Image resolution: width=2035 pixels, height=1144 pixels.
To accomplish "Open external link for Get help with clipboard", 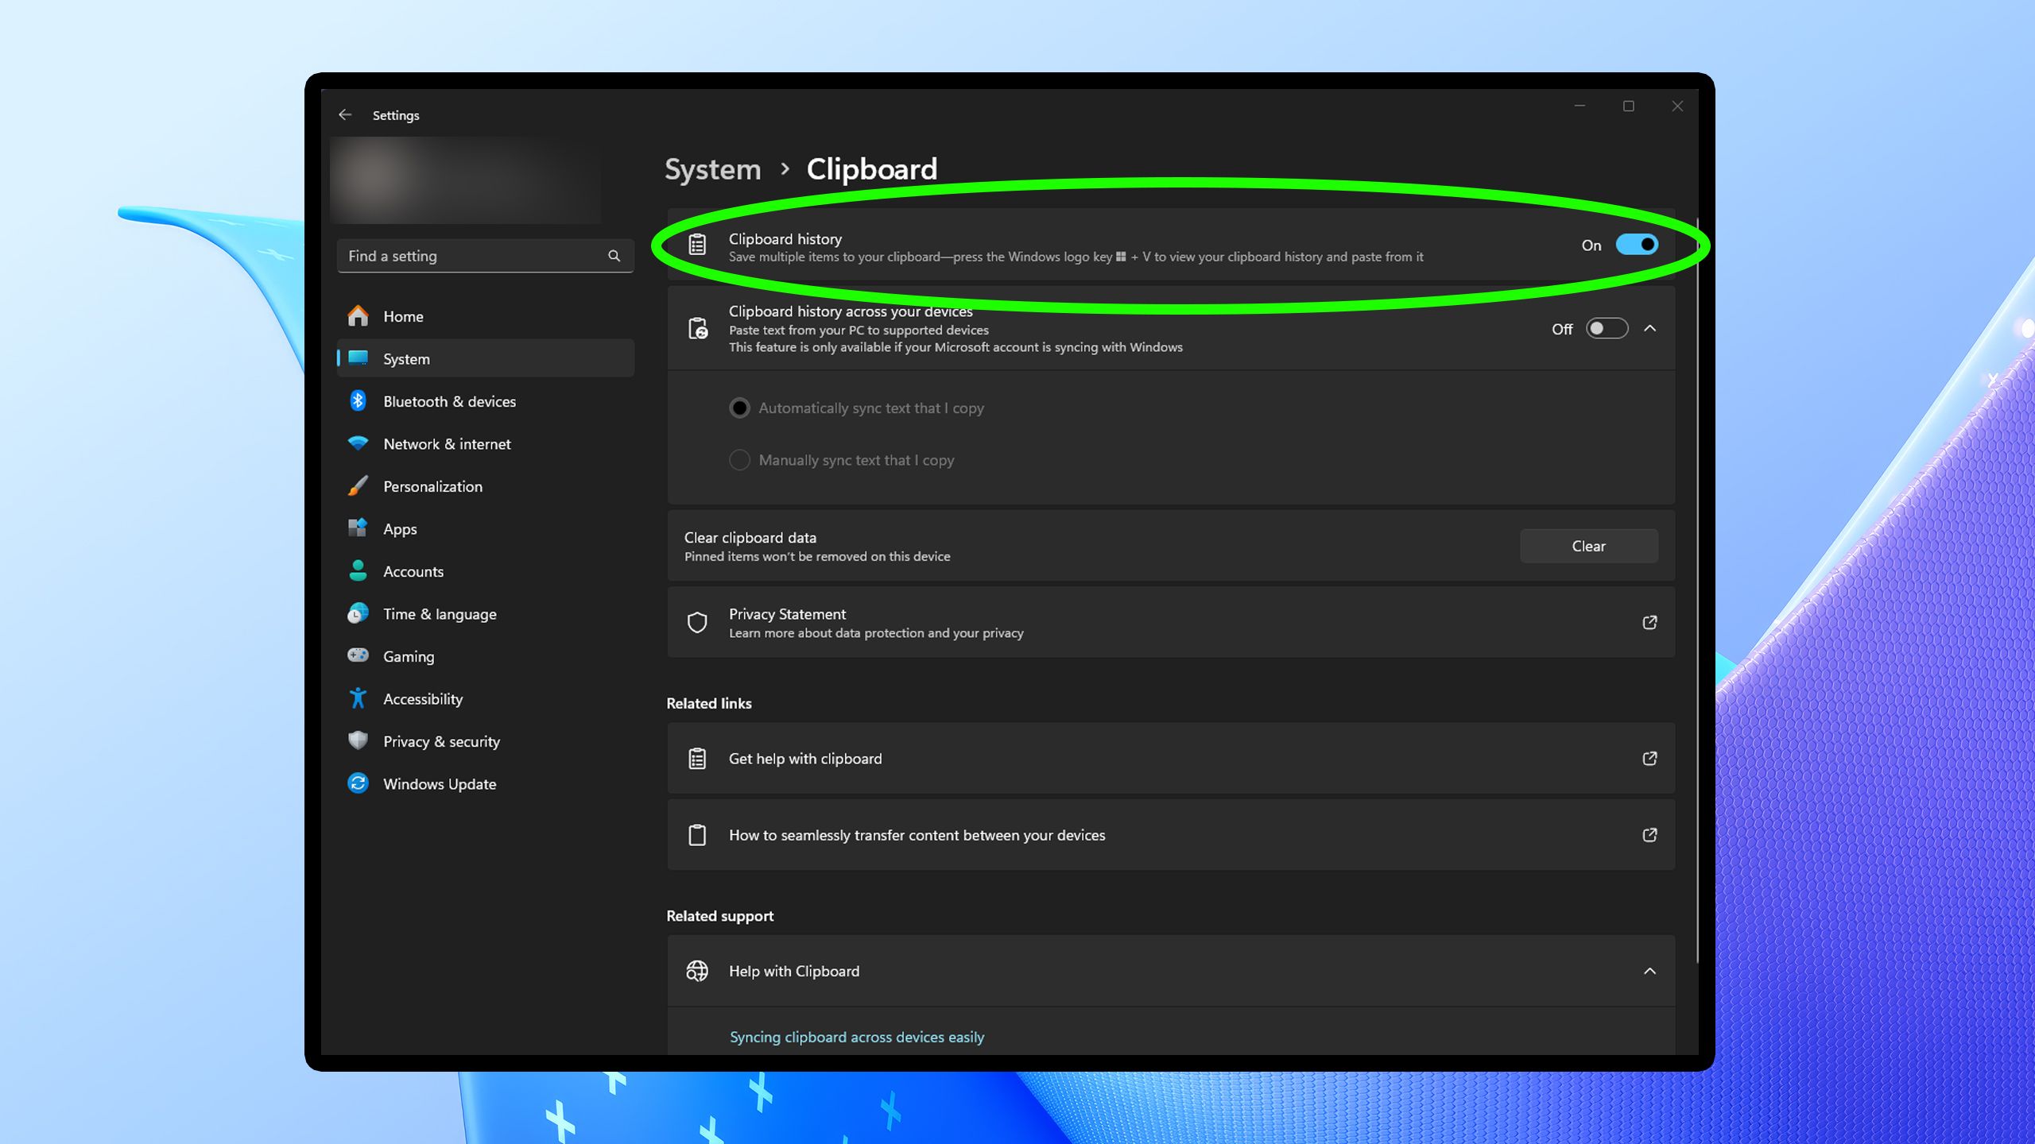I will [1649, 759].
